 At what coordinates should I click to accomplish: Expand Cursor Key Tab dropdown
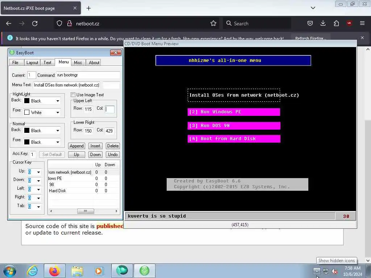(38, 207)
